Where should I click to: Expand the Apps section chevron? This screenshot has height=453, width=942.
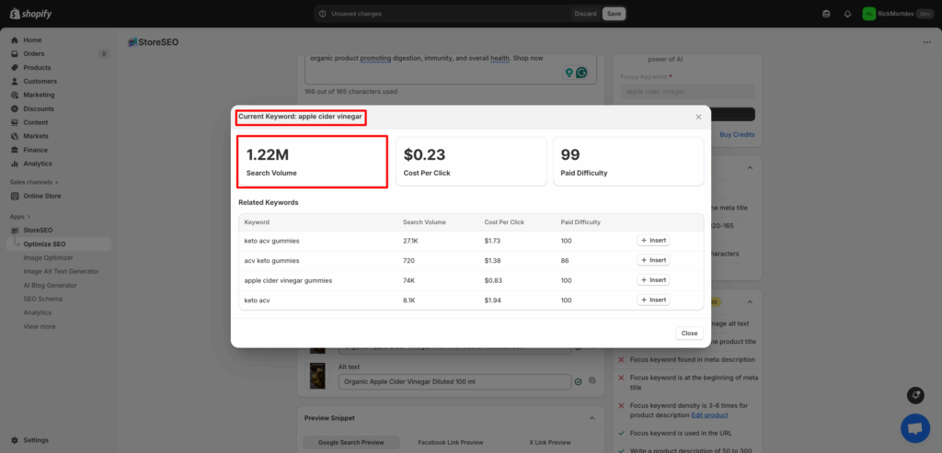point(29,217)
